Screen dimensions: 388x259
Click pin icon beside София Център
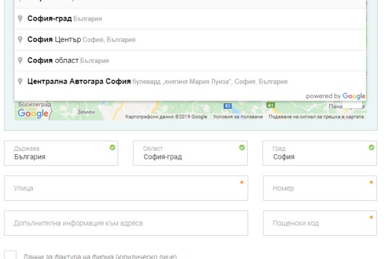(21, 39)
